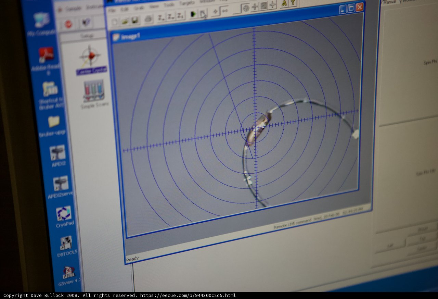Open the bruker-upgr folder on desktop
This screenshot has height=299, width=438.
pos(53,126)
